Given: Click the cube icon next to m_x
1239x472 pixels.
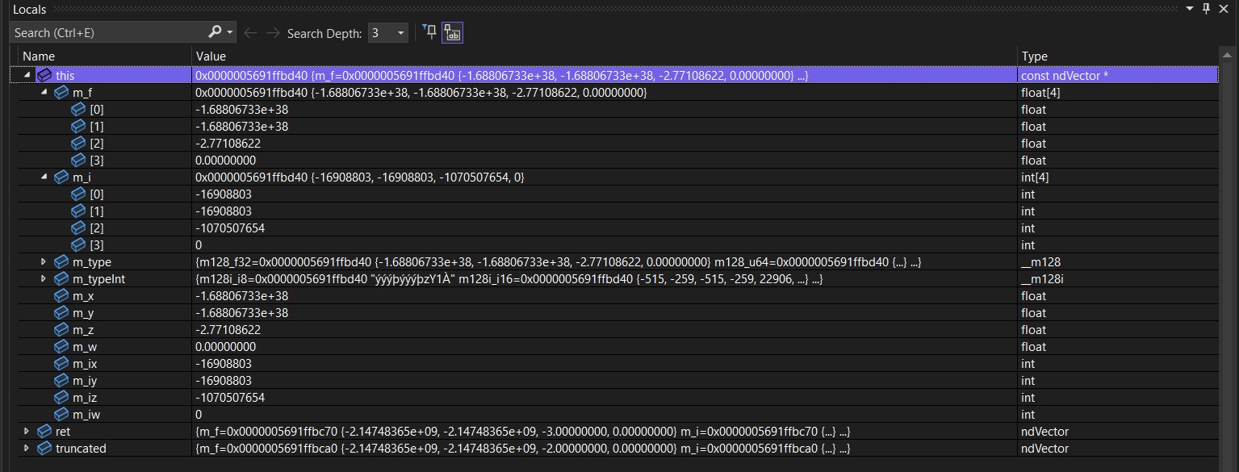Looking at the screenshot, I should 61,296.
